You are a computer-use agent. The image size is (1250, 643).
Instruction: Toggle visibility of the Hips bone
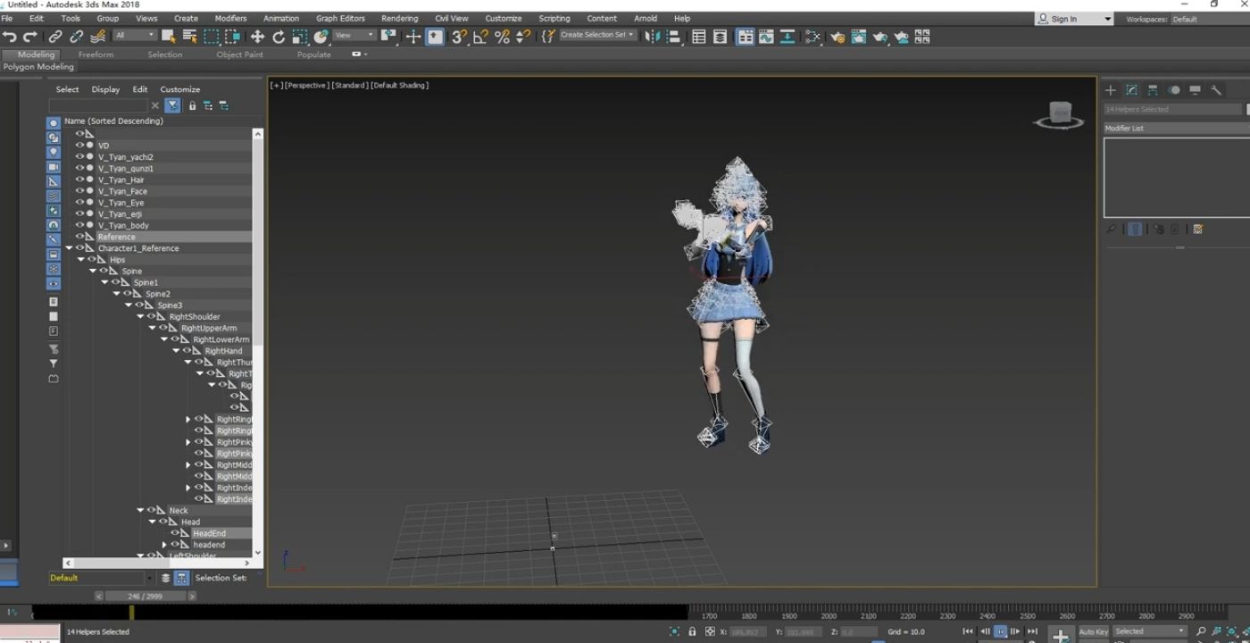92,260
